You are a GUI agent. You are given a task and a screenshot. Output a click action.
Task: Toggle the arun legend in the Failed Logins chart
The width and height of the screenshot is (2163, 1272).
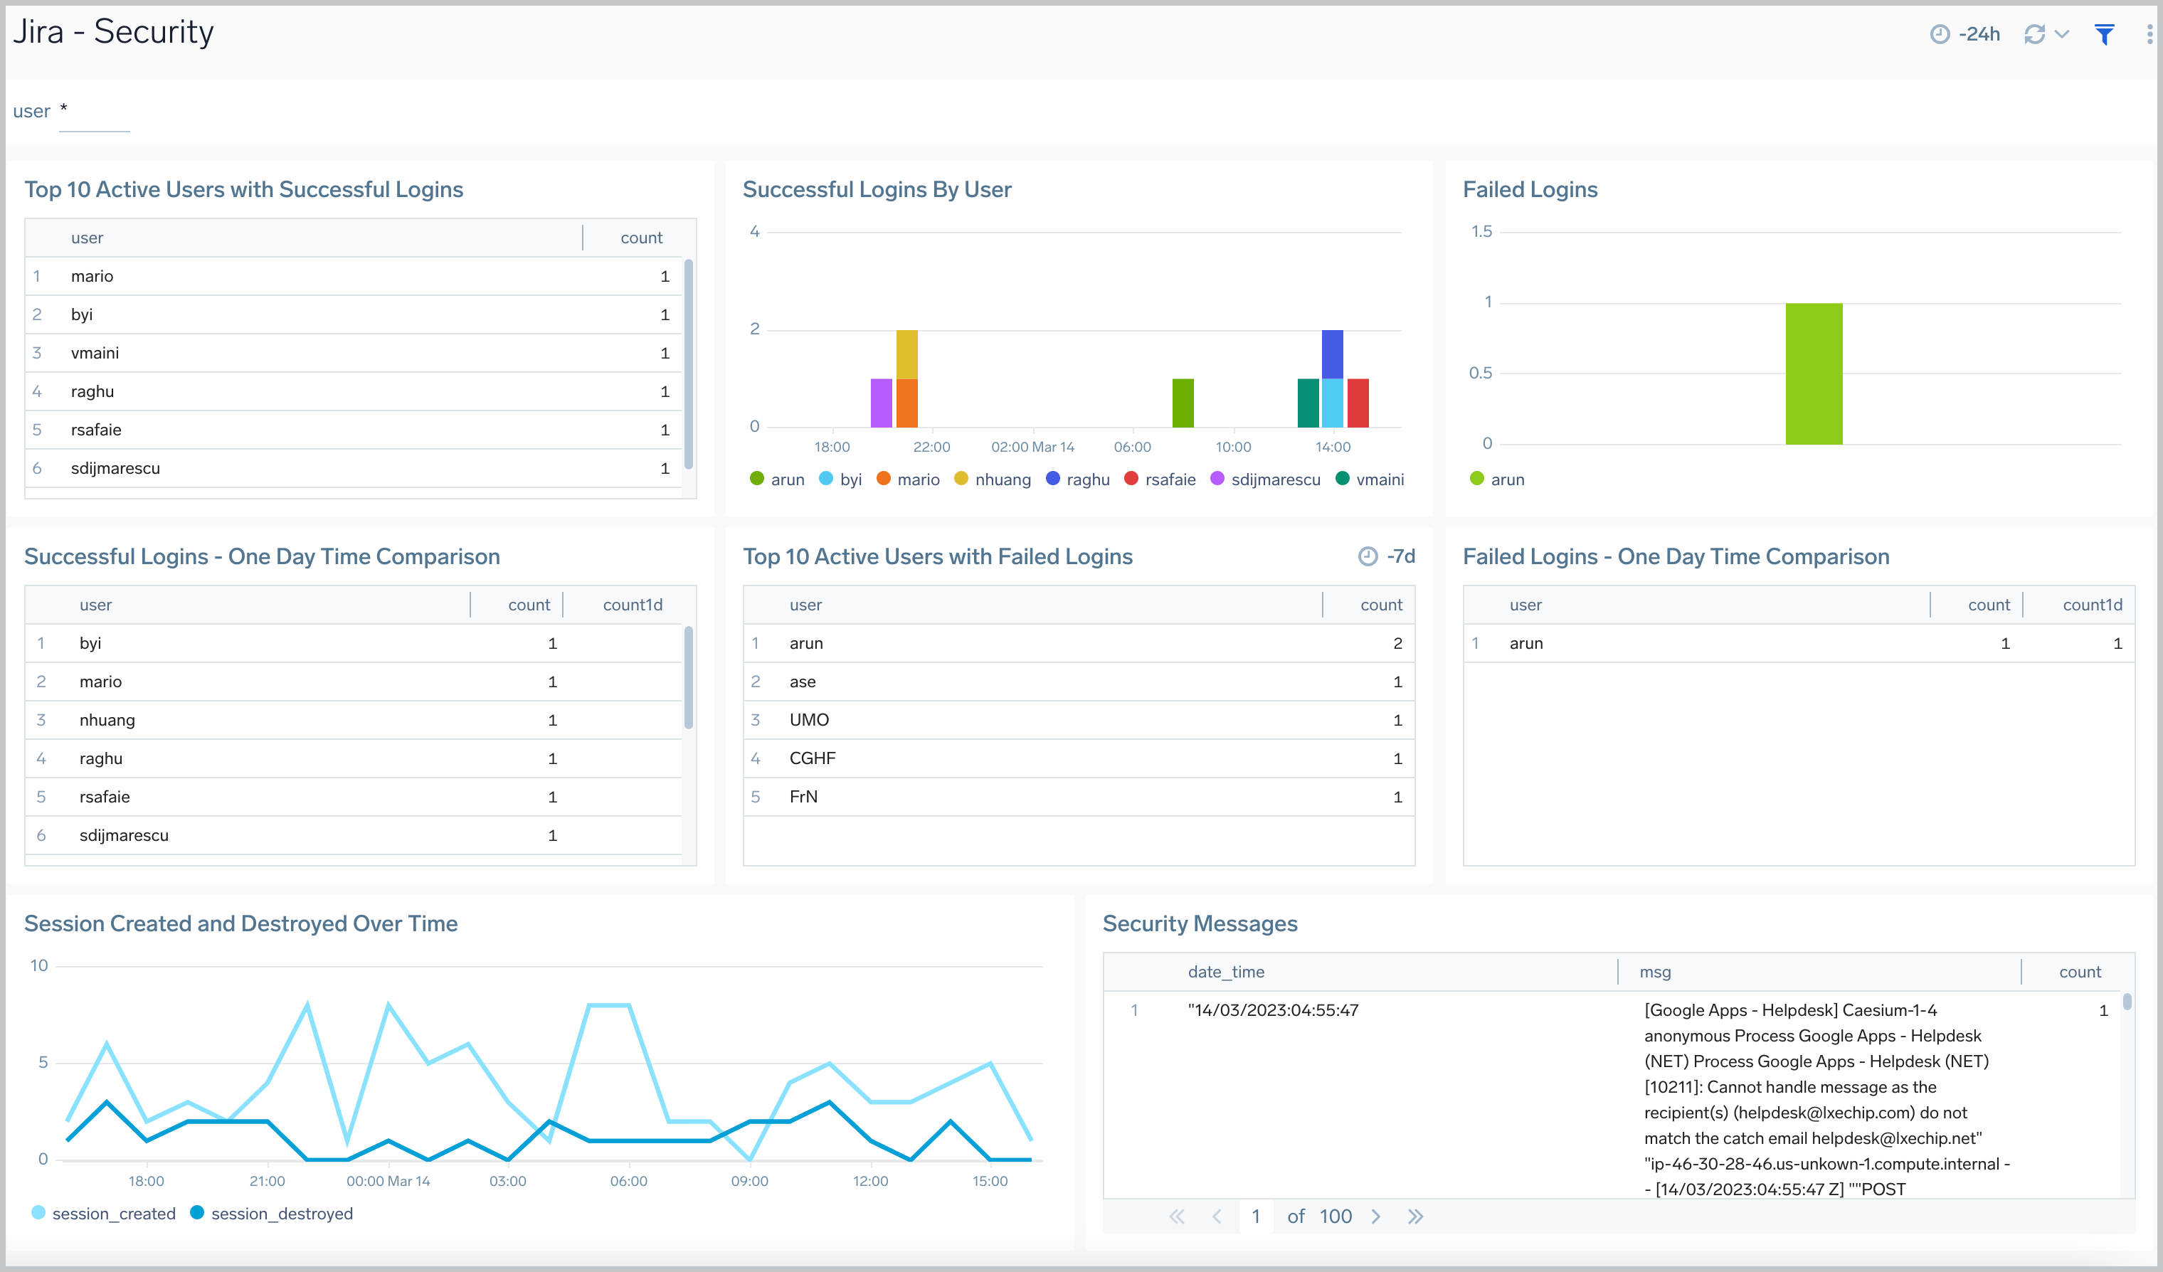coord(1497,479)
